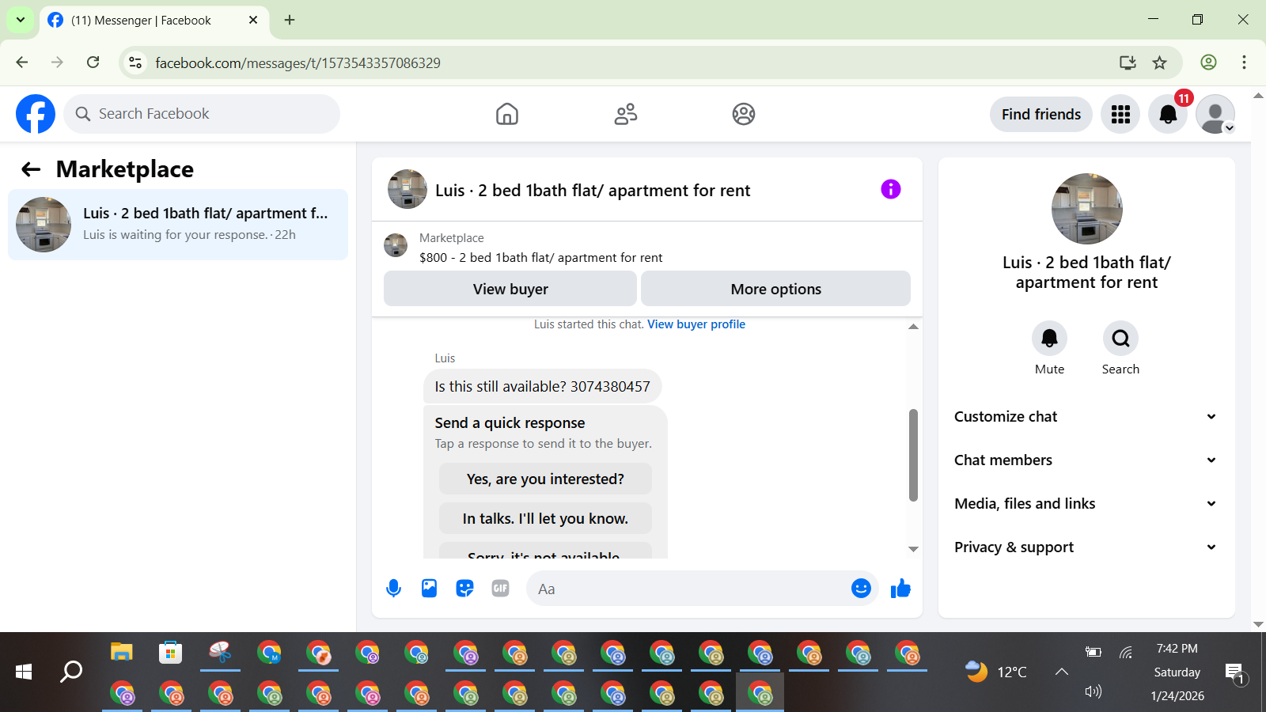Open the Facebook menu grid icon
This screenshot has height=712, width=1266.
[x=1120, y=114]
